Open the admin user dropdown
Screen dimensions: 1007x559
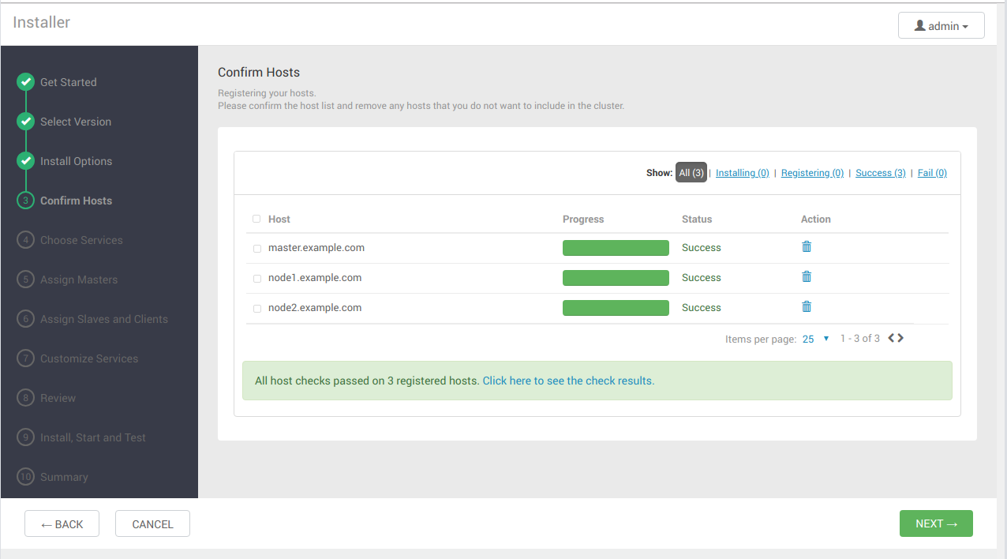[x=941, y=25]
